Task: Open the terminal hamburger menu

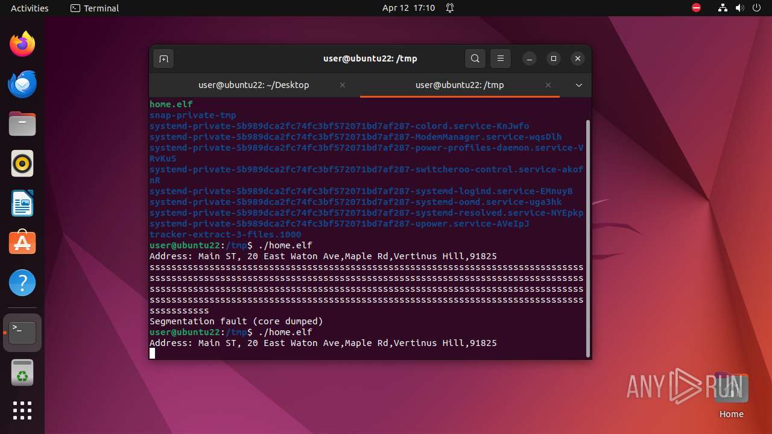Action: 501,58
